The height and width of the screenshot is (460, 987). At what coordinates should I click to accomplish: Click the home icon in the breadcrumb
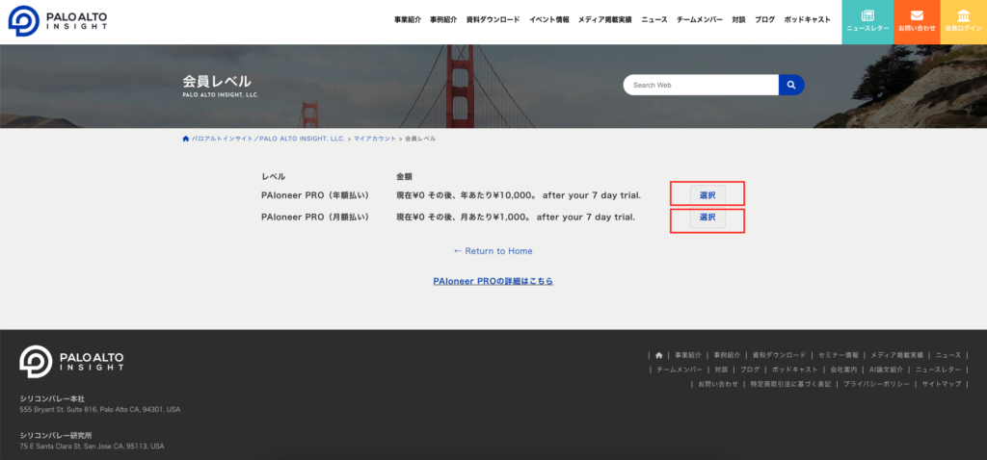point(186,139)
